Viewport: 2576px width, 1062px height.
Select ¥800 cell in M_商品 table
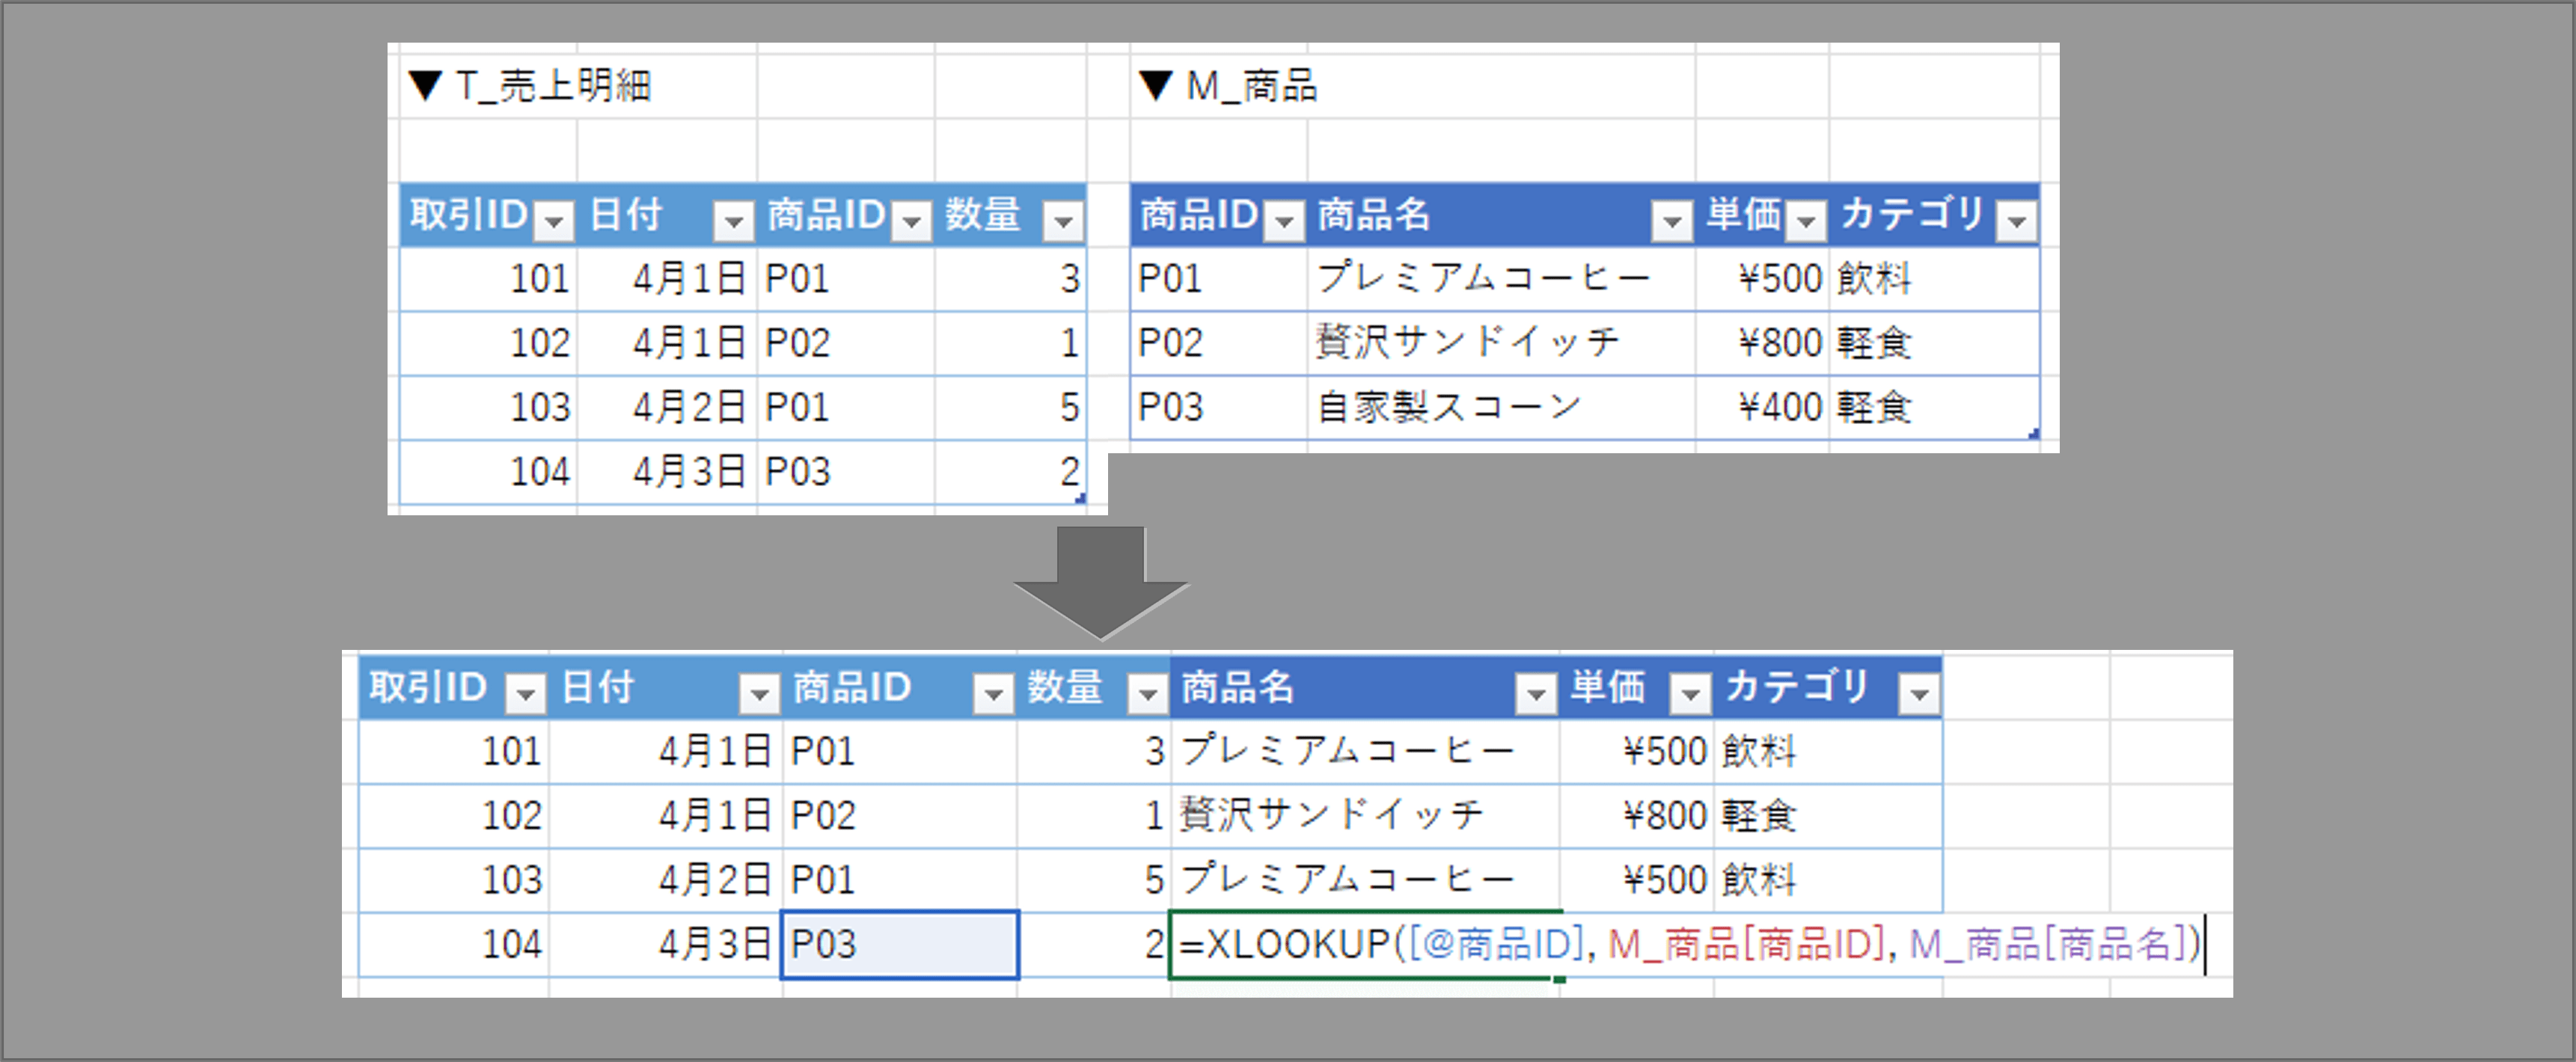pos(1762,343)
